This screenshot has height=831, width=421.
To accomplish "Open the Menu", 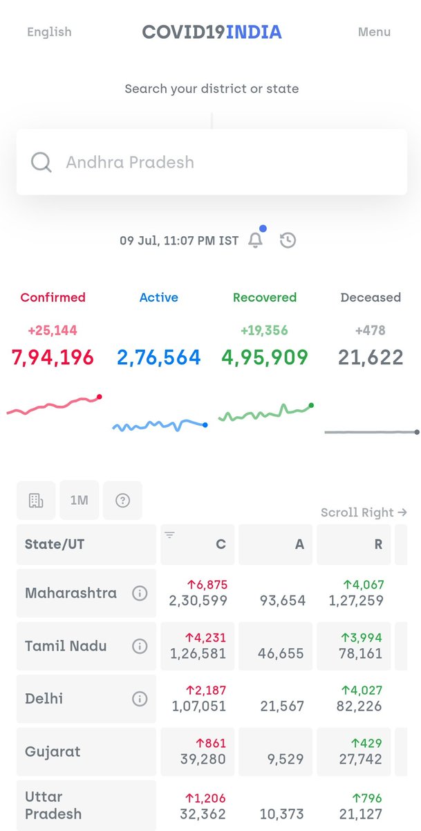I will (x=374, y=32).
